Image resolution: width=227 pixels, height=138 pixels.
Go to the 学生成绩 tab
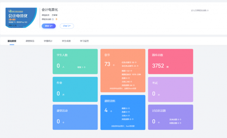click(66, 41)
